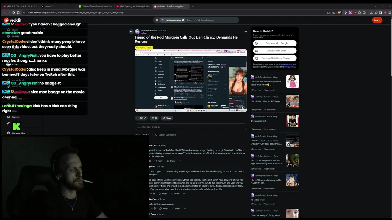This screenshot has width=392, height=220.
Task: Open the AB killed snark post
Action: [258, 200]
